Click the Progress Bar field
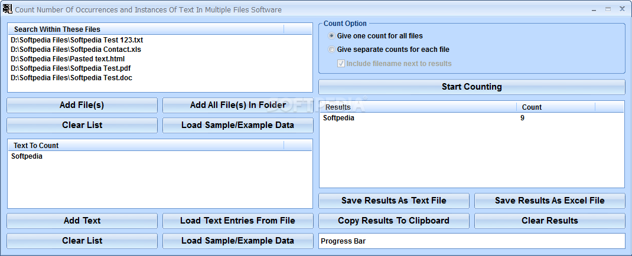This screenshot has height=256, width=632. pos(471,241)
